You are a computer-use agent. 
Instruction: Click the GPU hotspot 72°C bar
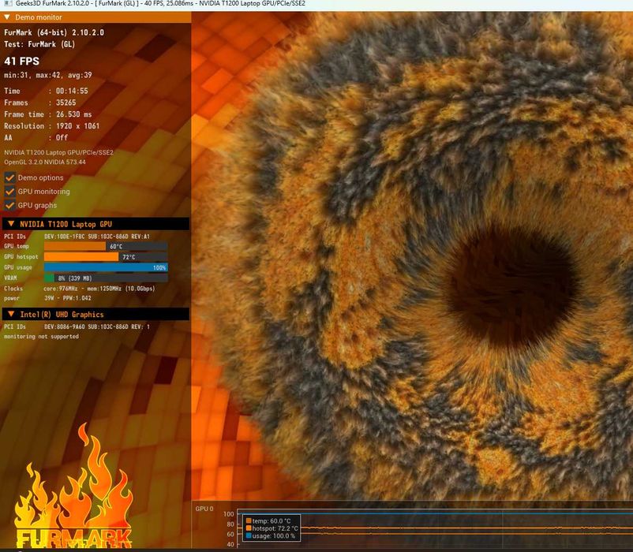[106, 257]
